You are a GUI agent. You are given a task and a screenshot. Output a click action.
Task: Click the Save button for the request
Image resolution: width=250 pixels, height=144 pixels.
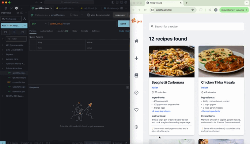[x=74, y=15]
